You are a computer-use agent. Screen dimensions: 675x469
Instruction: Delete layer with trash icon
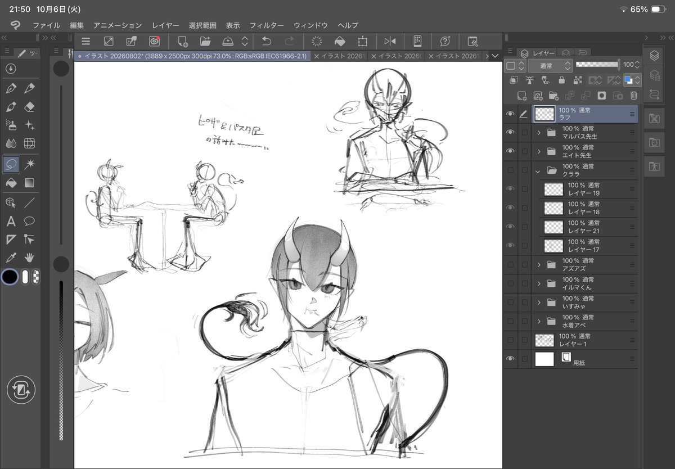(x=634, y=96)
